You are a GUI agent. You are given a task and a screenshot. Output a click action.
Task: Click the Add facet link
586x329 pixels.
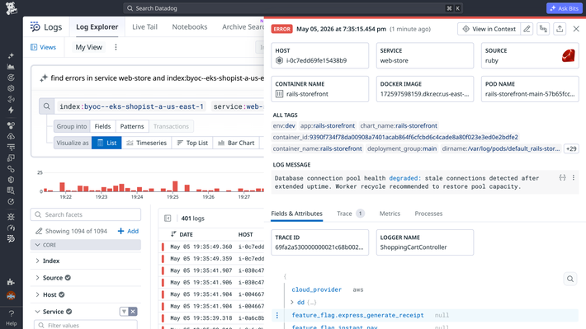click(x=128, y=231)
